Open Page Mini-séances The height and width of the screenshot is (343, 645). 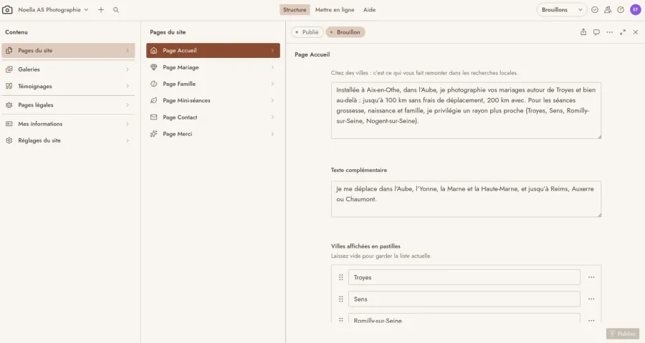213,100
